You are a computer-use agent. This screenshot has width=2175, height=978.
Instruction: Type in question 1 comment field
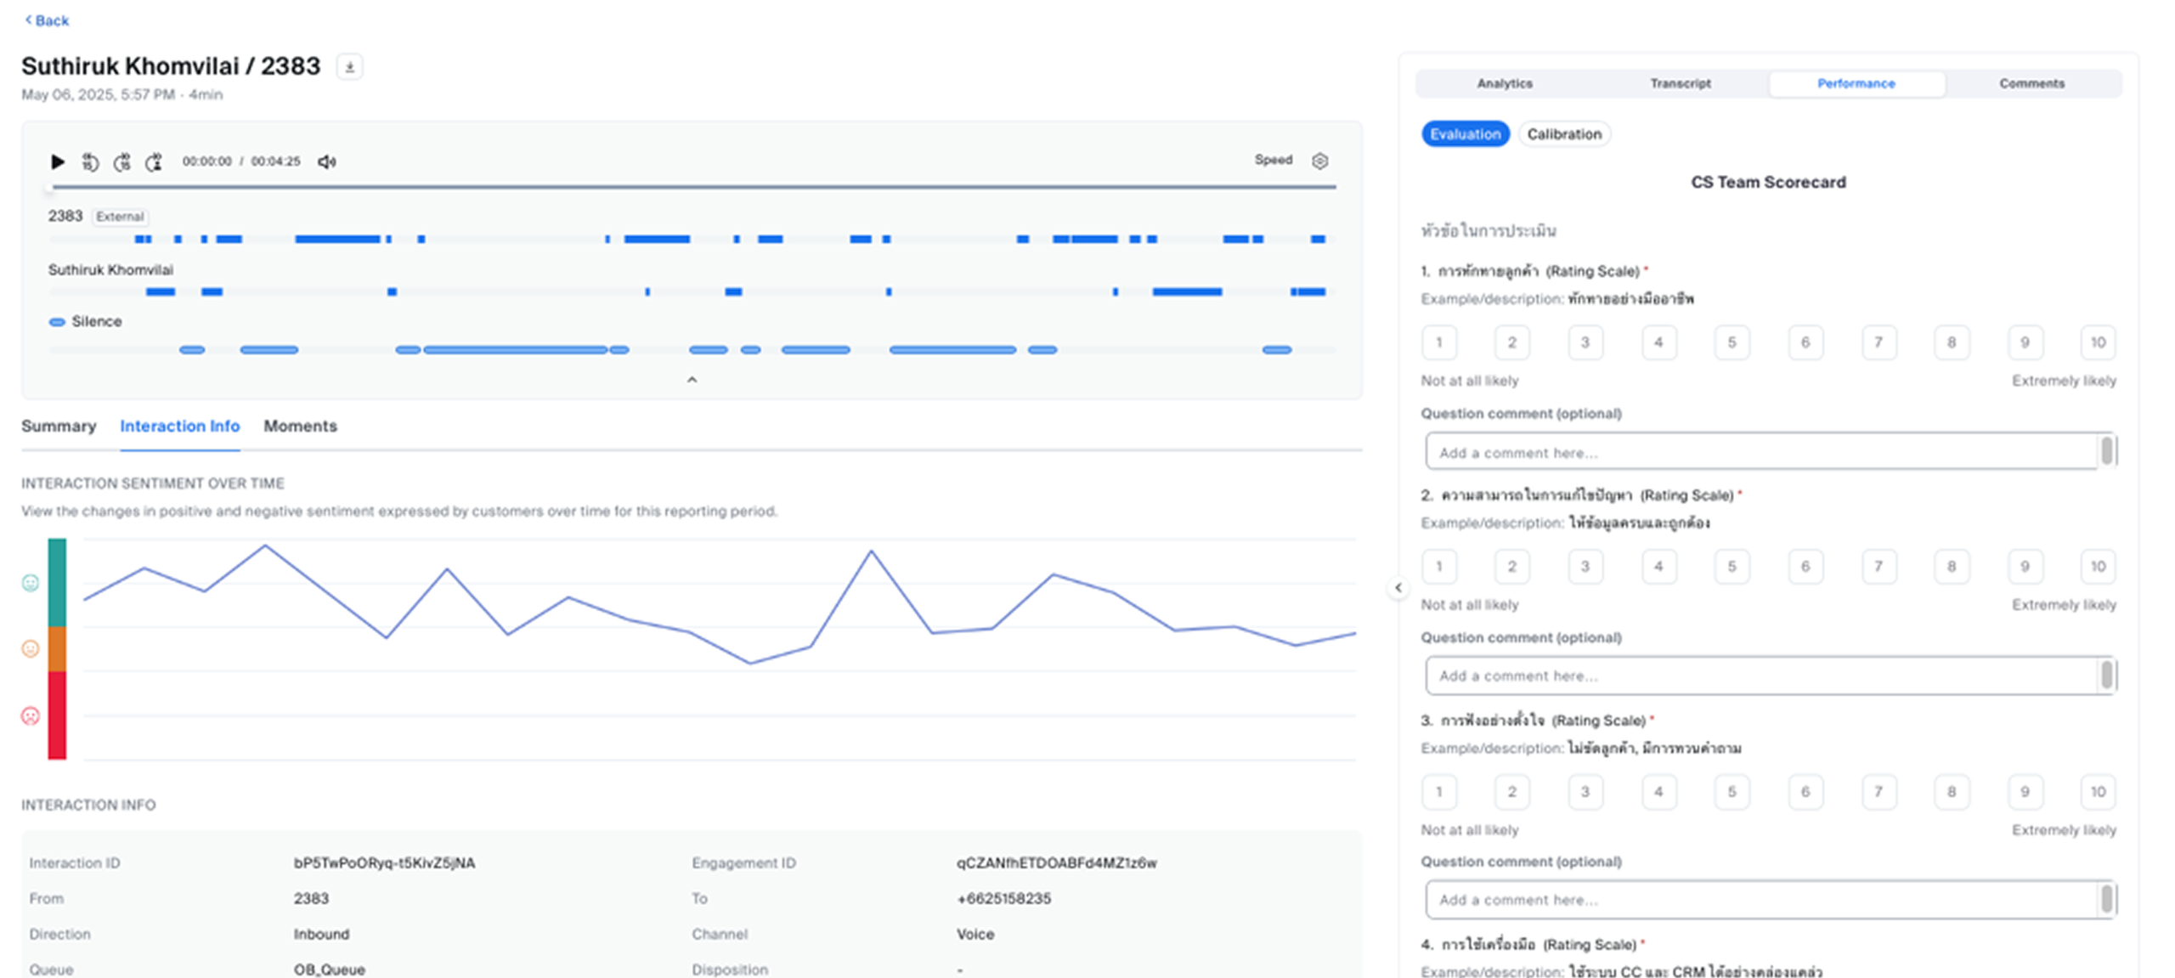point(1759,453)
